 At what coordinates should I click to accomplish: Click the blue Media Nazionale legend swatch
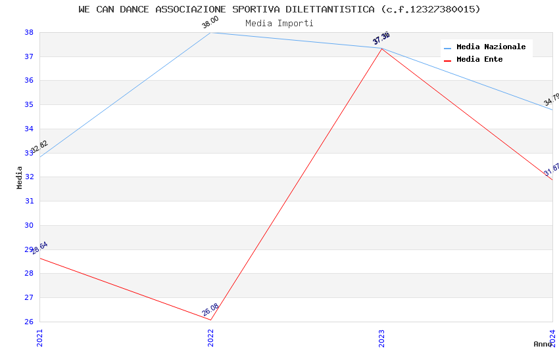[x=447, y=48]
